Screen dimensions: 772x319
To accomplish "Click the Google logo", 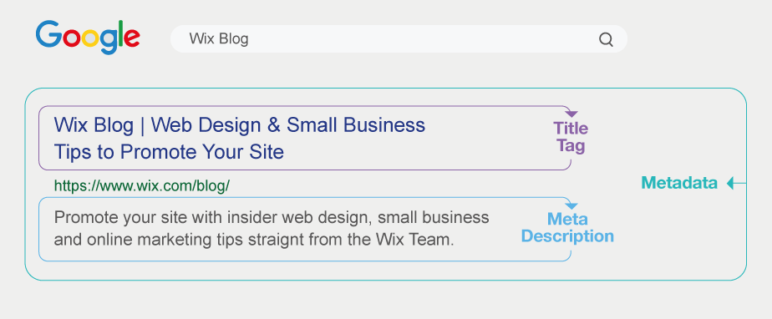I will click(x=88, y=38).
